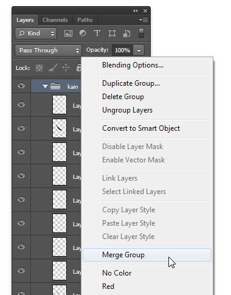Open the Layers panel flyout menu
The image size is (231, 295).
(143, 20)
